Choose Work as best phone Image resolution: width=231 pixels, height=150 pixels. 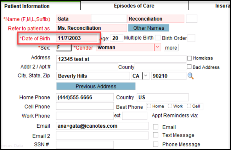(x=170, y=106)
